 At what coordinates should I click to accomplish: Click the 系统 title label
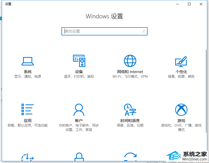(x=28, y=72)
